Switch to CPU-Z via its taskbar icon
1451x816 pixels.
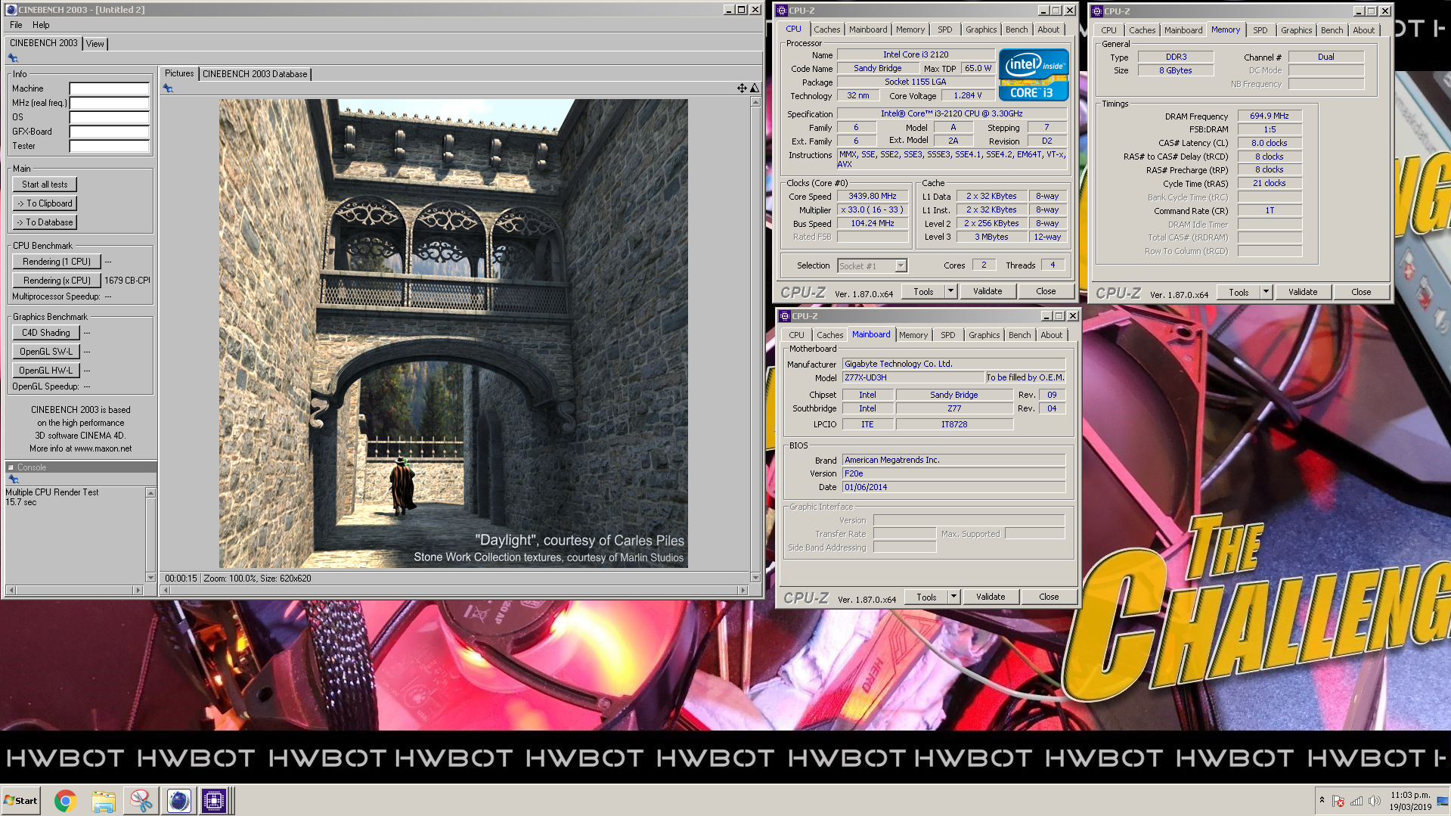point(214,801)
